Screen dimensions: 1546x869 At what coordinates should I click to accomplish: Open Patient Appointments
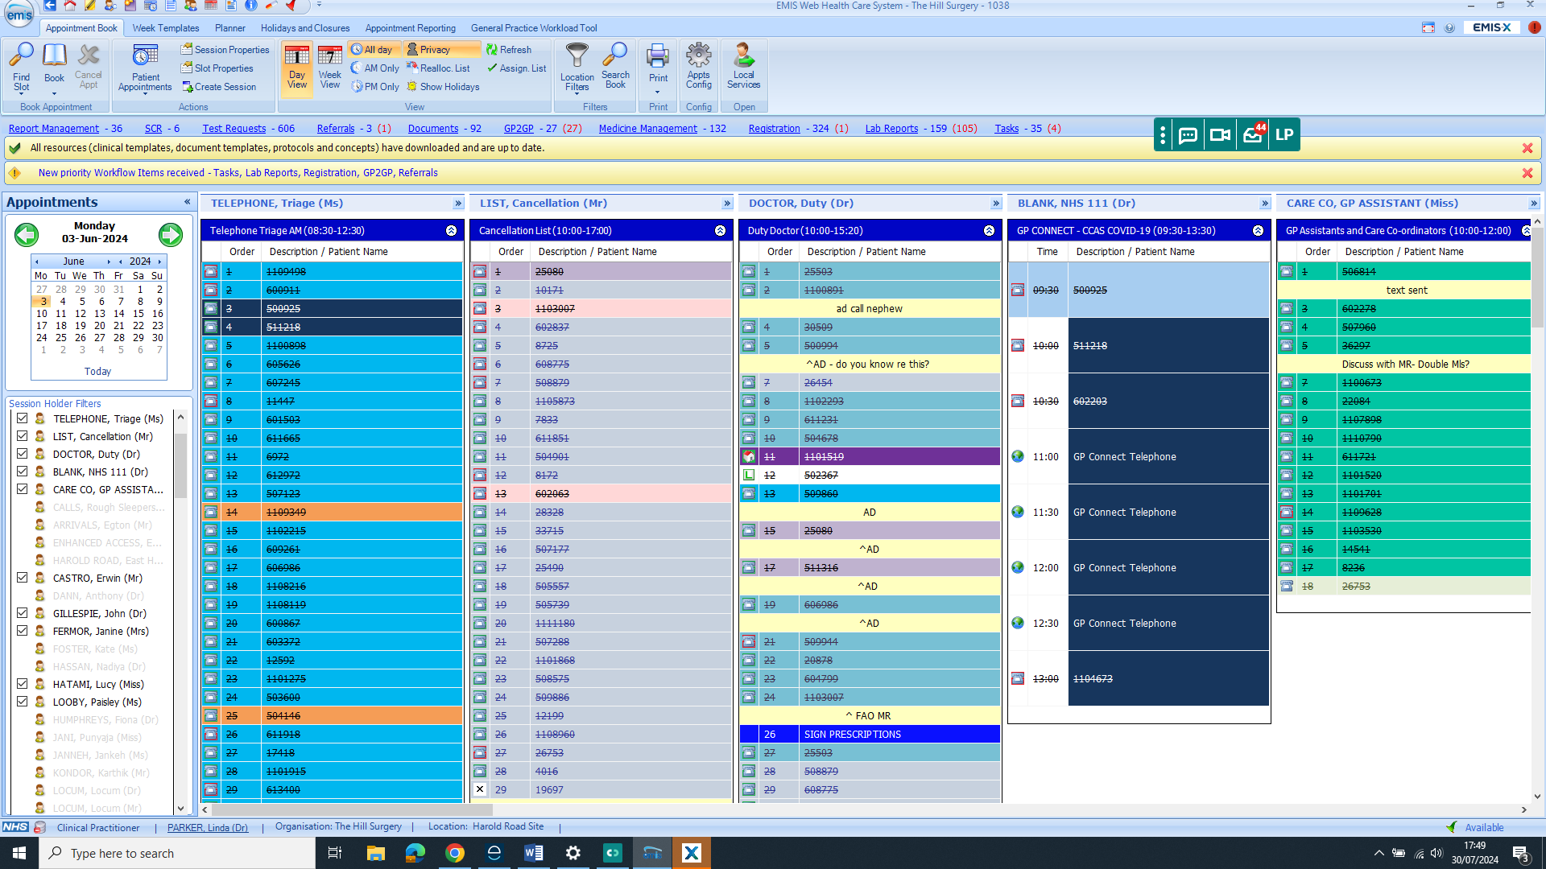click(145, 69)
